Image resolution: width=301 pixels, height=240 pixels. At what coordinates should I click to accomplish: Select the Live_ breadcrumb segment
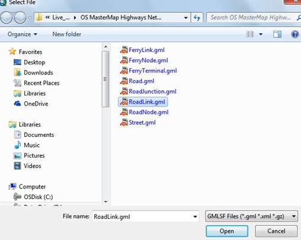pyautogui.click(x=61, y=18)
